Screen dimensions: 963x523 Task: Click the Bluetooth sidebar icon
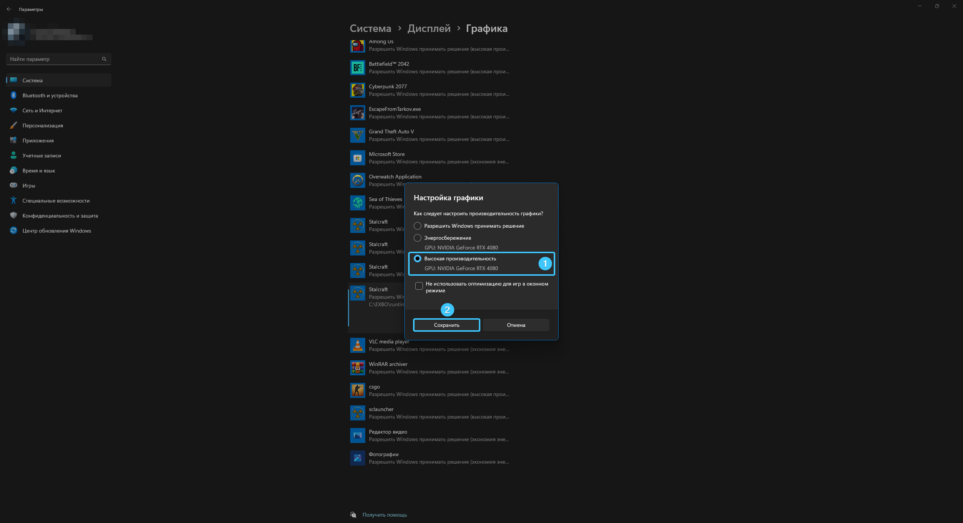tap(14, 95)
